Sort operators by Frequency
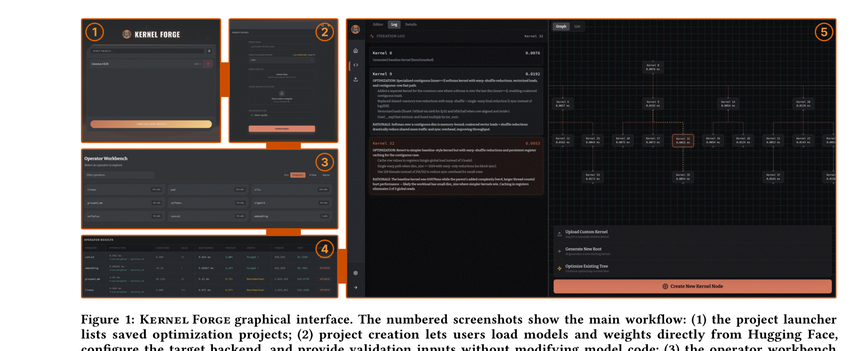The height and width of the screenshot is (351, 855). pos(298,175)
